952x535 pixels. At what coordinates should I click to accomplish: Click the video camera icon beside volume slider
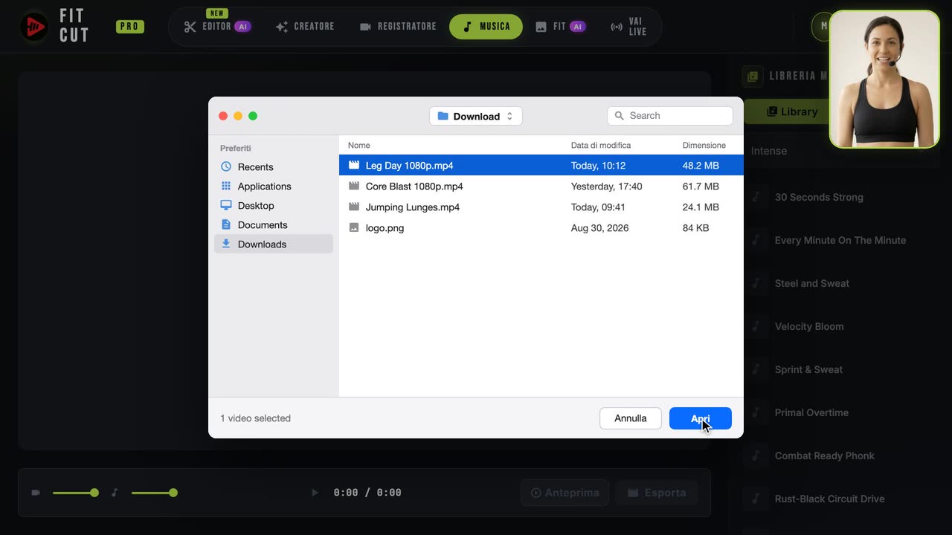tap(36, 493)
